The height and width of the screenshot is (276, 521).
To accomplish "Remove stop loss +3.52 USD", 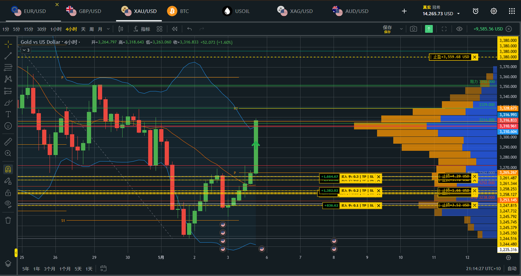I will [475, 205].
